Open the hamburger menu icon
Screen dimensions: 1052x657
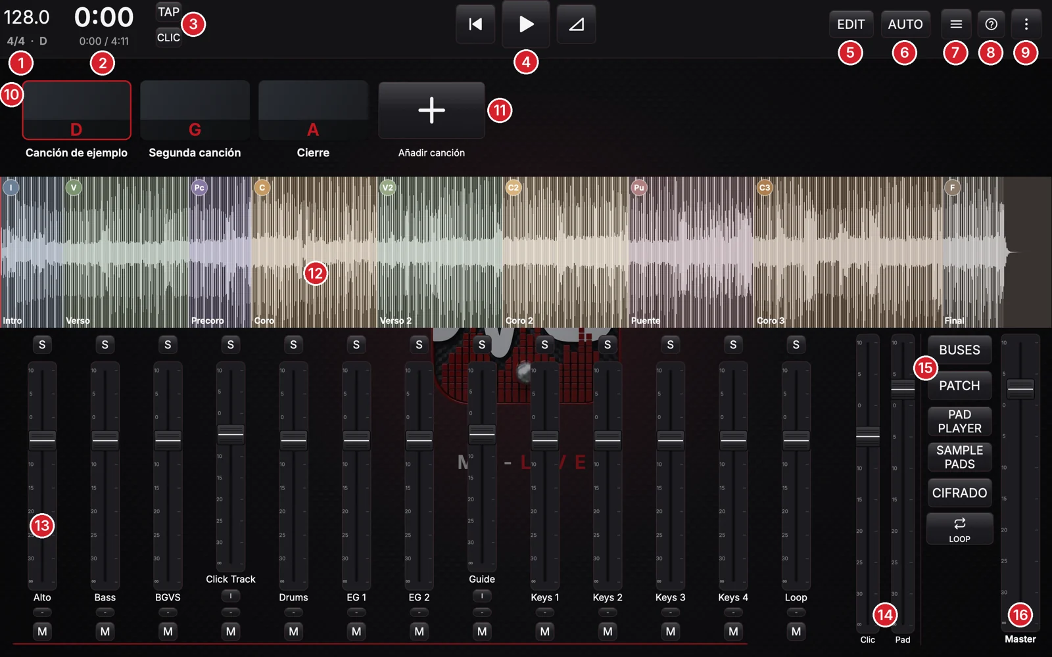(956, 24)
